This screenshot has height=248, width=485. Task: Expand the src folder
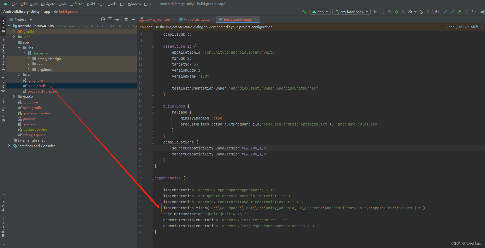19,75
